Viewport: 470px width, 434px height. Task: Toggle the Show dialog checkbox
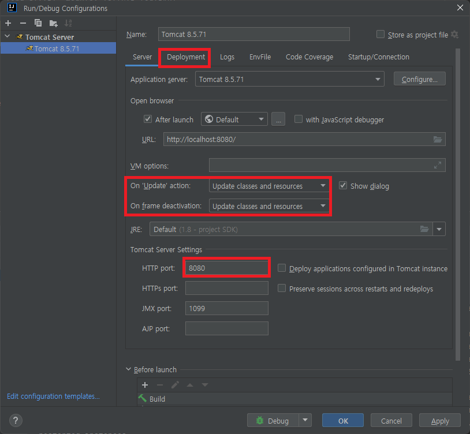tap(343, 185)
